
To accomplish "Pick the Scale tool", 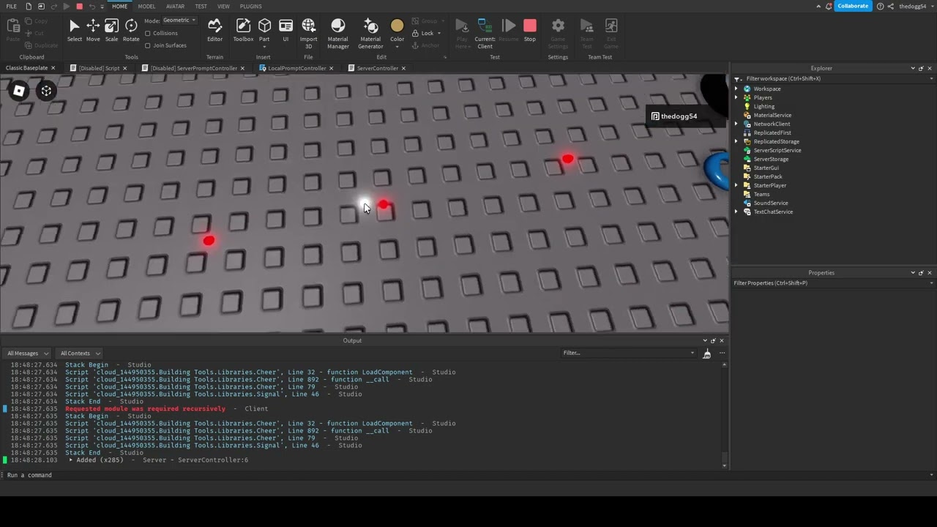I will pyautogui.click(x=111, y=30).
